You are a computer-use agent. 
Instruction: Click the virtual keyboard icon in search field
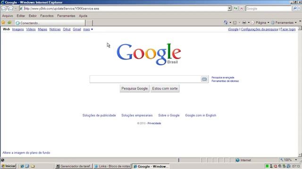point(204,79)
